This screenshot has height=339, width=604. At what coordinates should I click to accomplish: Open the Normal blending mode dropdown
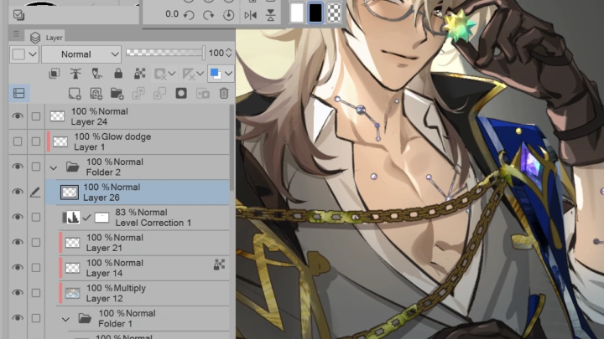pyautogui.click(x=81, y=54)
